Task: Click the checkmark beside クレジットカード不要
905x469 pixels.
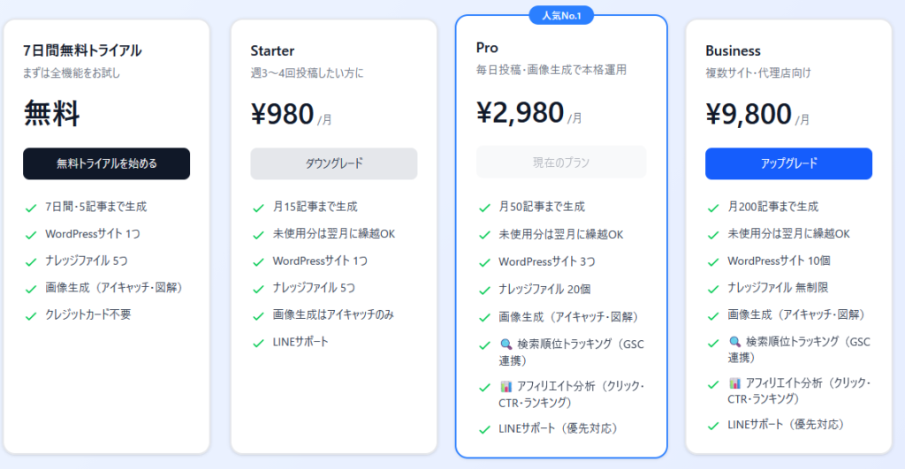Action: coord(30,315)
